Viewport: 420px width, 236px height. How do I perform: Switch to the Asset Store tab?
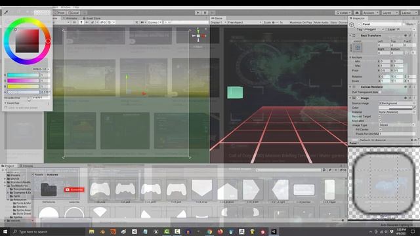[92, 18]
